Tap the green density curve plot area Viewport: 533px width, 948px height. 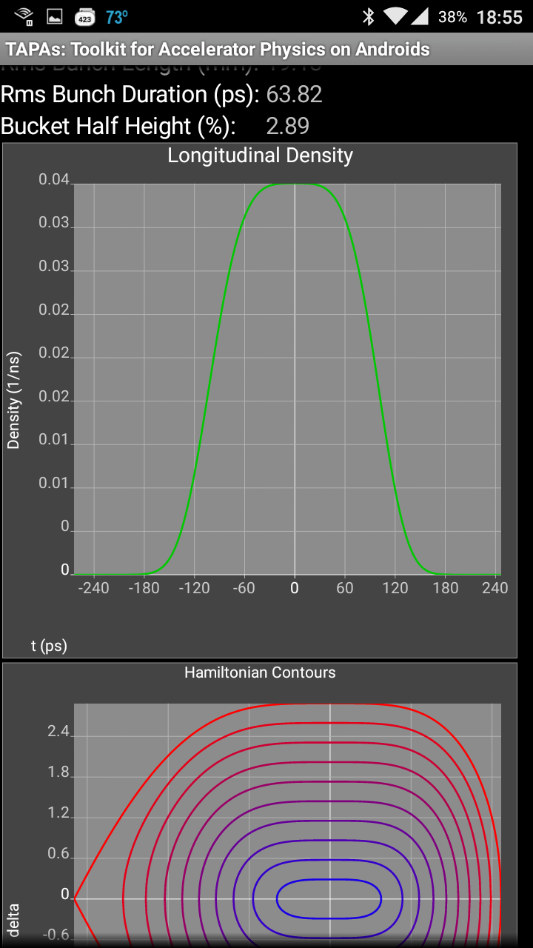pyautogui.click(x=287, y=379)
